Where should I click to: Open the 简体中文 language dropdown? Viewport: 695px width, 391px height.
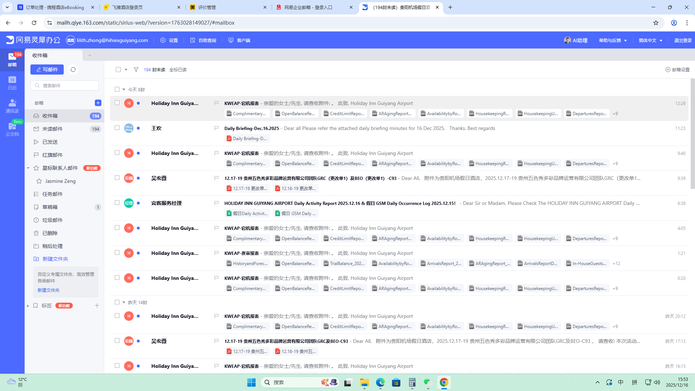(x=650, y=40)
